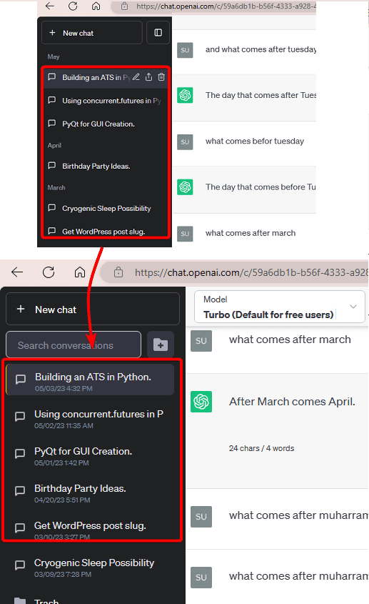369x604 pixels.
Task: Open the Model dropdown showing Turbo
Action: (x=279, y=307)
